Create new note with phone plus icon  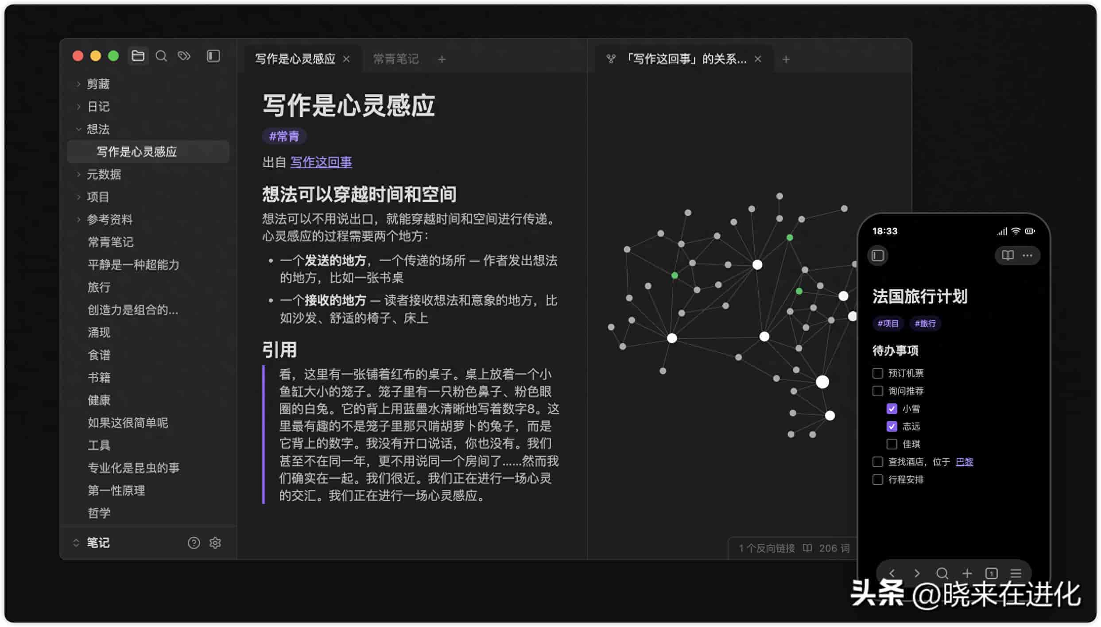[x=967, y=573]
